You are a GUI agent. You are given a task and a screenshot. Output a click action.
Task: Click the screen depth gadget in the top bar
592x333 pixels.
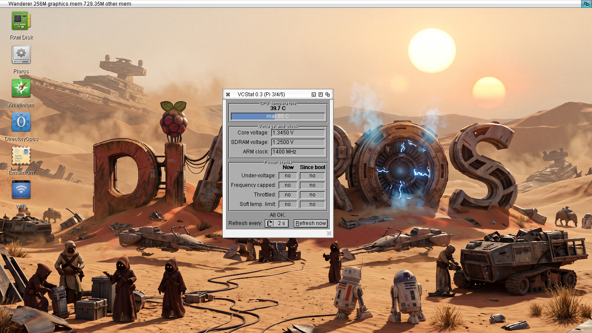pyautogui.click(x=586, y=3)
